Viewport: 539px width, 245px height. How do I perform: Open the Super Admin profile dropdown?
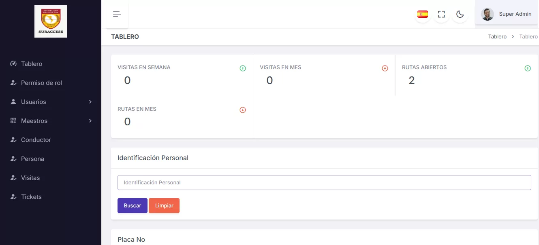tap(515, 14)
